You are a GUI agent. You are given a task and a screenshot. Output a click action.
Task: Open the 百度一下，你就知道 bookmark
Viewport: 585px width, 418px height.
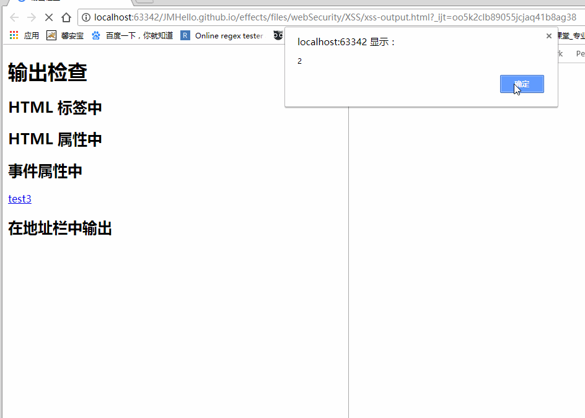click(132, 36)
